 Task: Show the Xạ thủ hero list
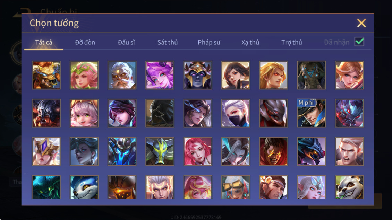[x=250, y=43]
